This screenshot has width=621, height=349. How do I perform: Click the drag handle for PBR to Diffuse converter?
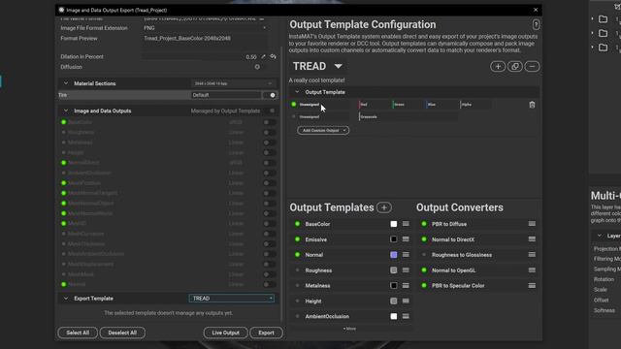[532, 224]
